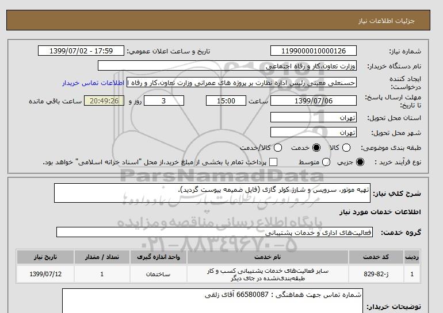Click the نام خدمت column header
The image size is (443, 313).
tap(268, 257)
